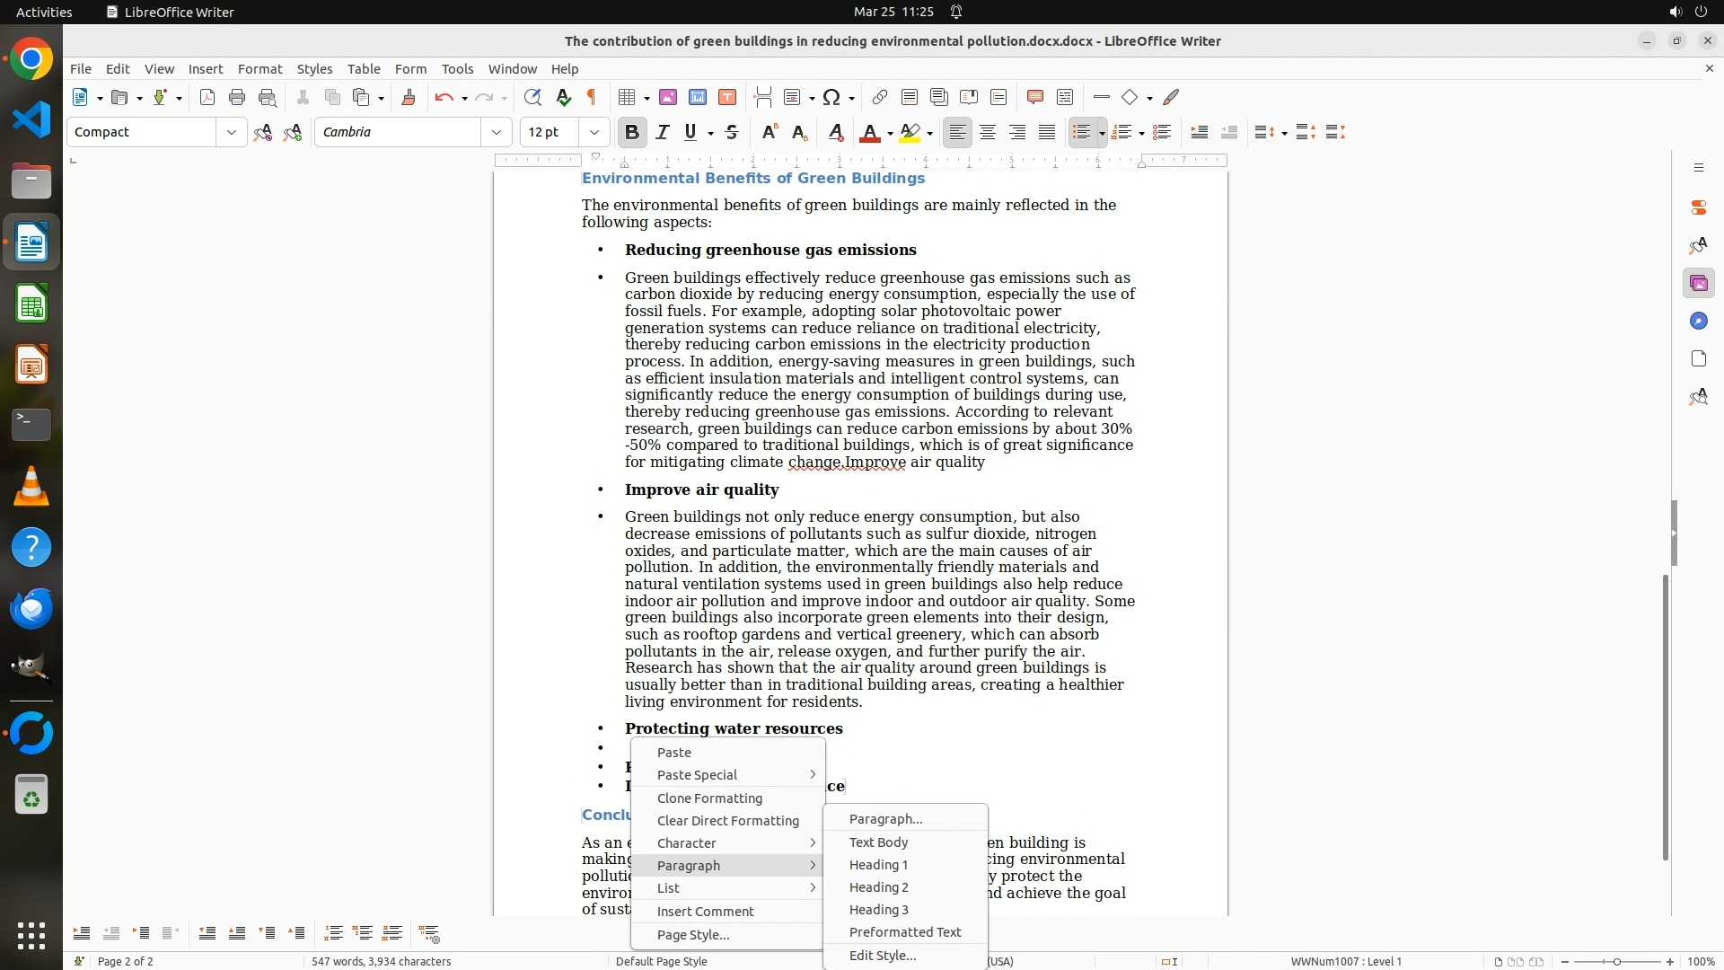Choose Clear Direct Formatting in context menu
Image resolution: width=1724 pixels, height=970 pixels.
[727, 821]
